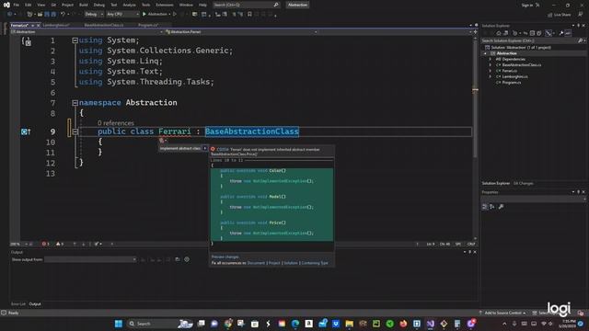Viewport: 589px width, 331px height.
Task: Click the Categorized view icon in Properties panel
Action: [x=485, y=207]
